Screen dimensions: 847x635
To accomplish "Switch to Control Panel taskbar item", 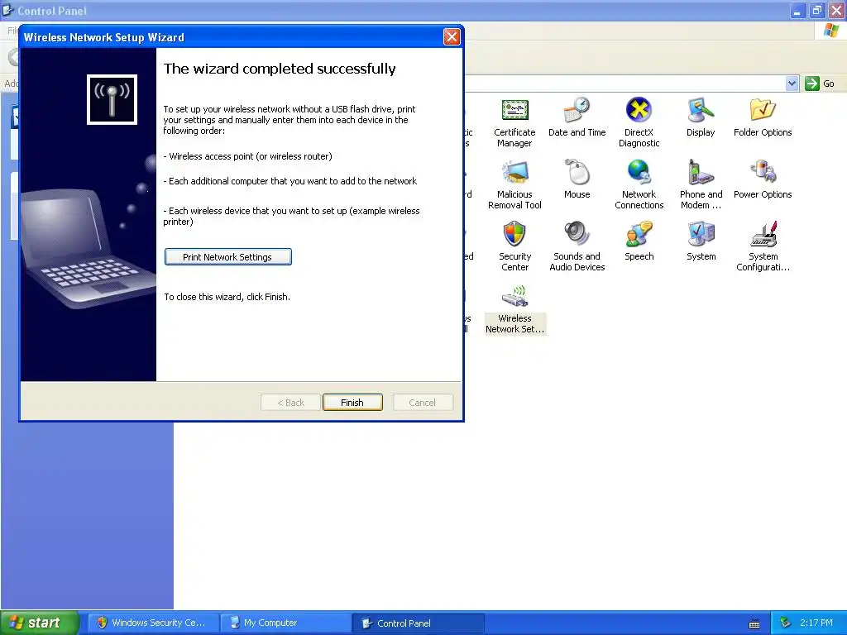I will coord(418,623).
